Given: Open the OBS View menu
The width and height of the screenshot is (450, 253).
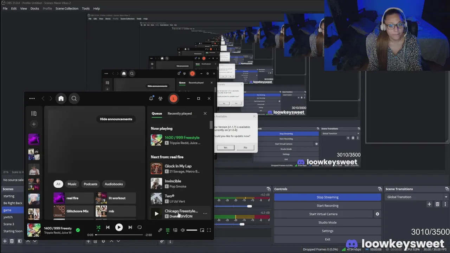Looking at the screenshot, I should [24, 8].
